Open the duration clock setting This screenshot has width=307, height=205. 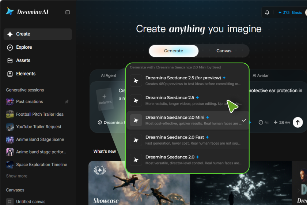point(264,122)
